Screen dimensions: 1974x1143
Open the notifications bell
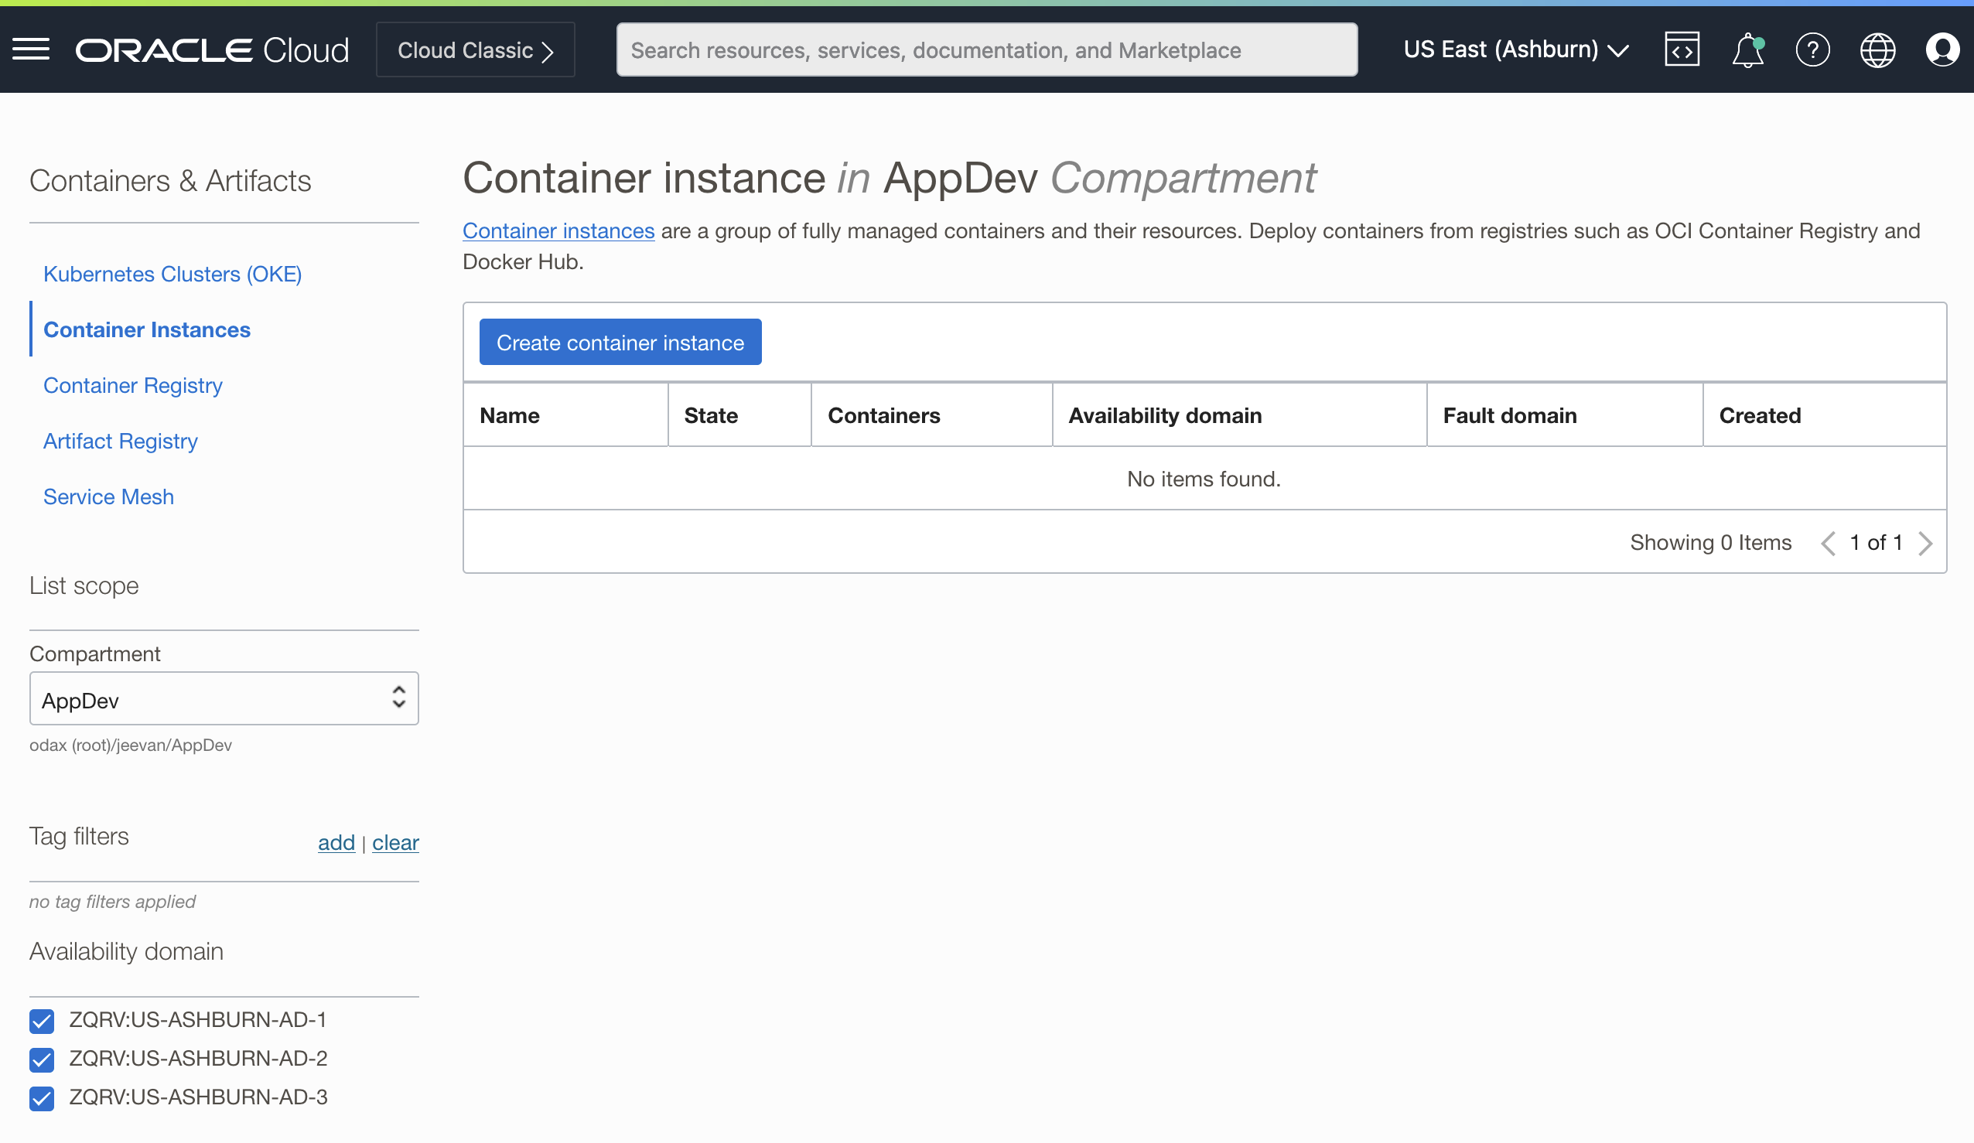[x=1747, y=49]
